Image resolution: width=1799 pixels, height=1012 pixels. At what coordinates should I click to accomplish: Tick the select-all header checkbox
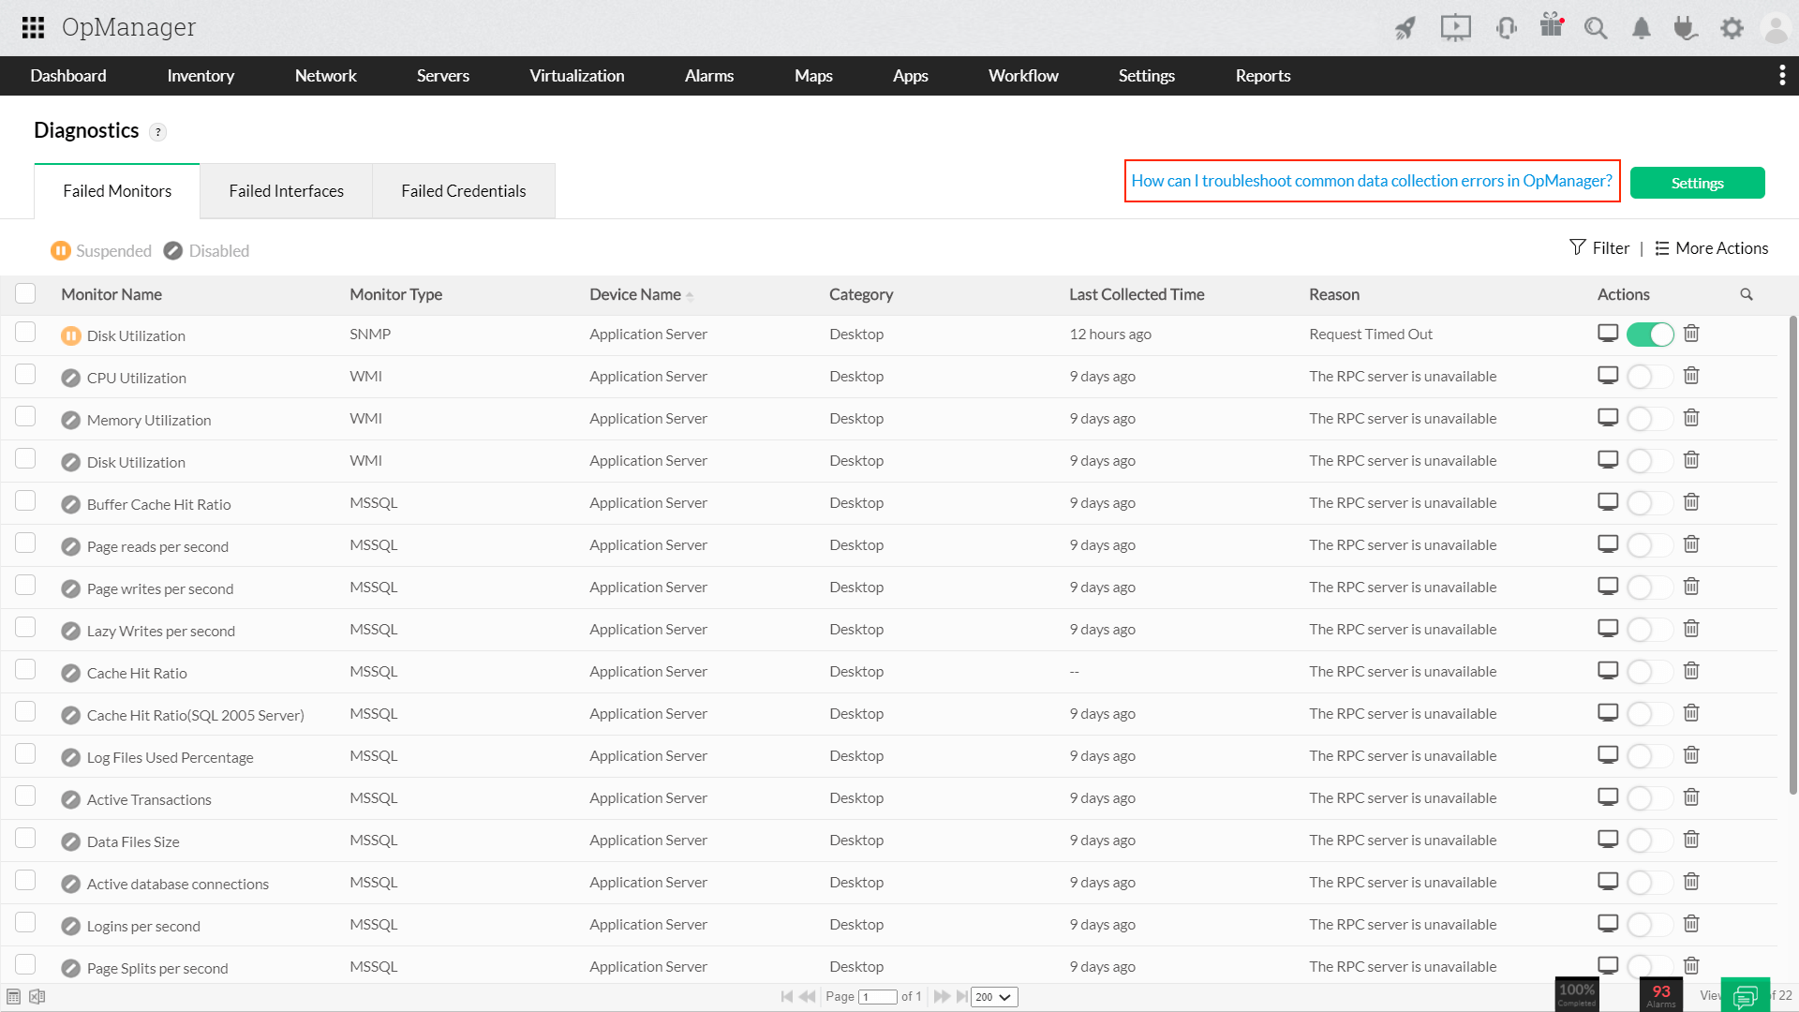pos(25,293)
